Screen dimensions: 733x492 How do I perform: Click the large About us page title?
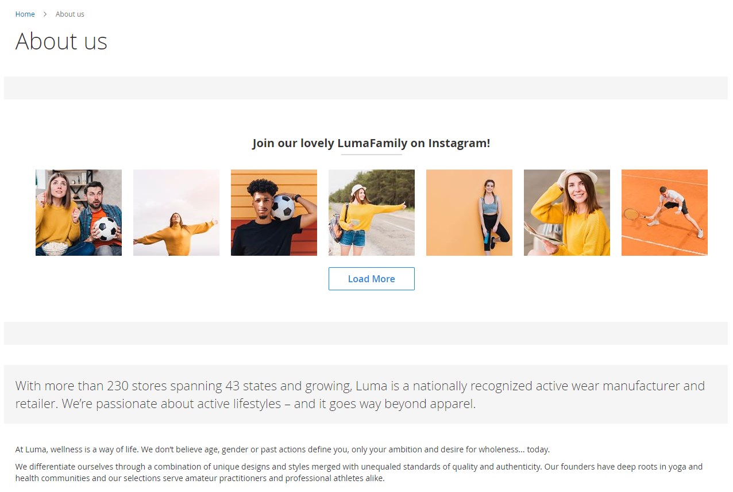[61, 41]
